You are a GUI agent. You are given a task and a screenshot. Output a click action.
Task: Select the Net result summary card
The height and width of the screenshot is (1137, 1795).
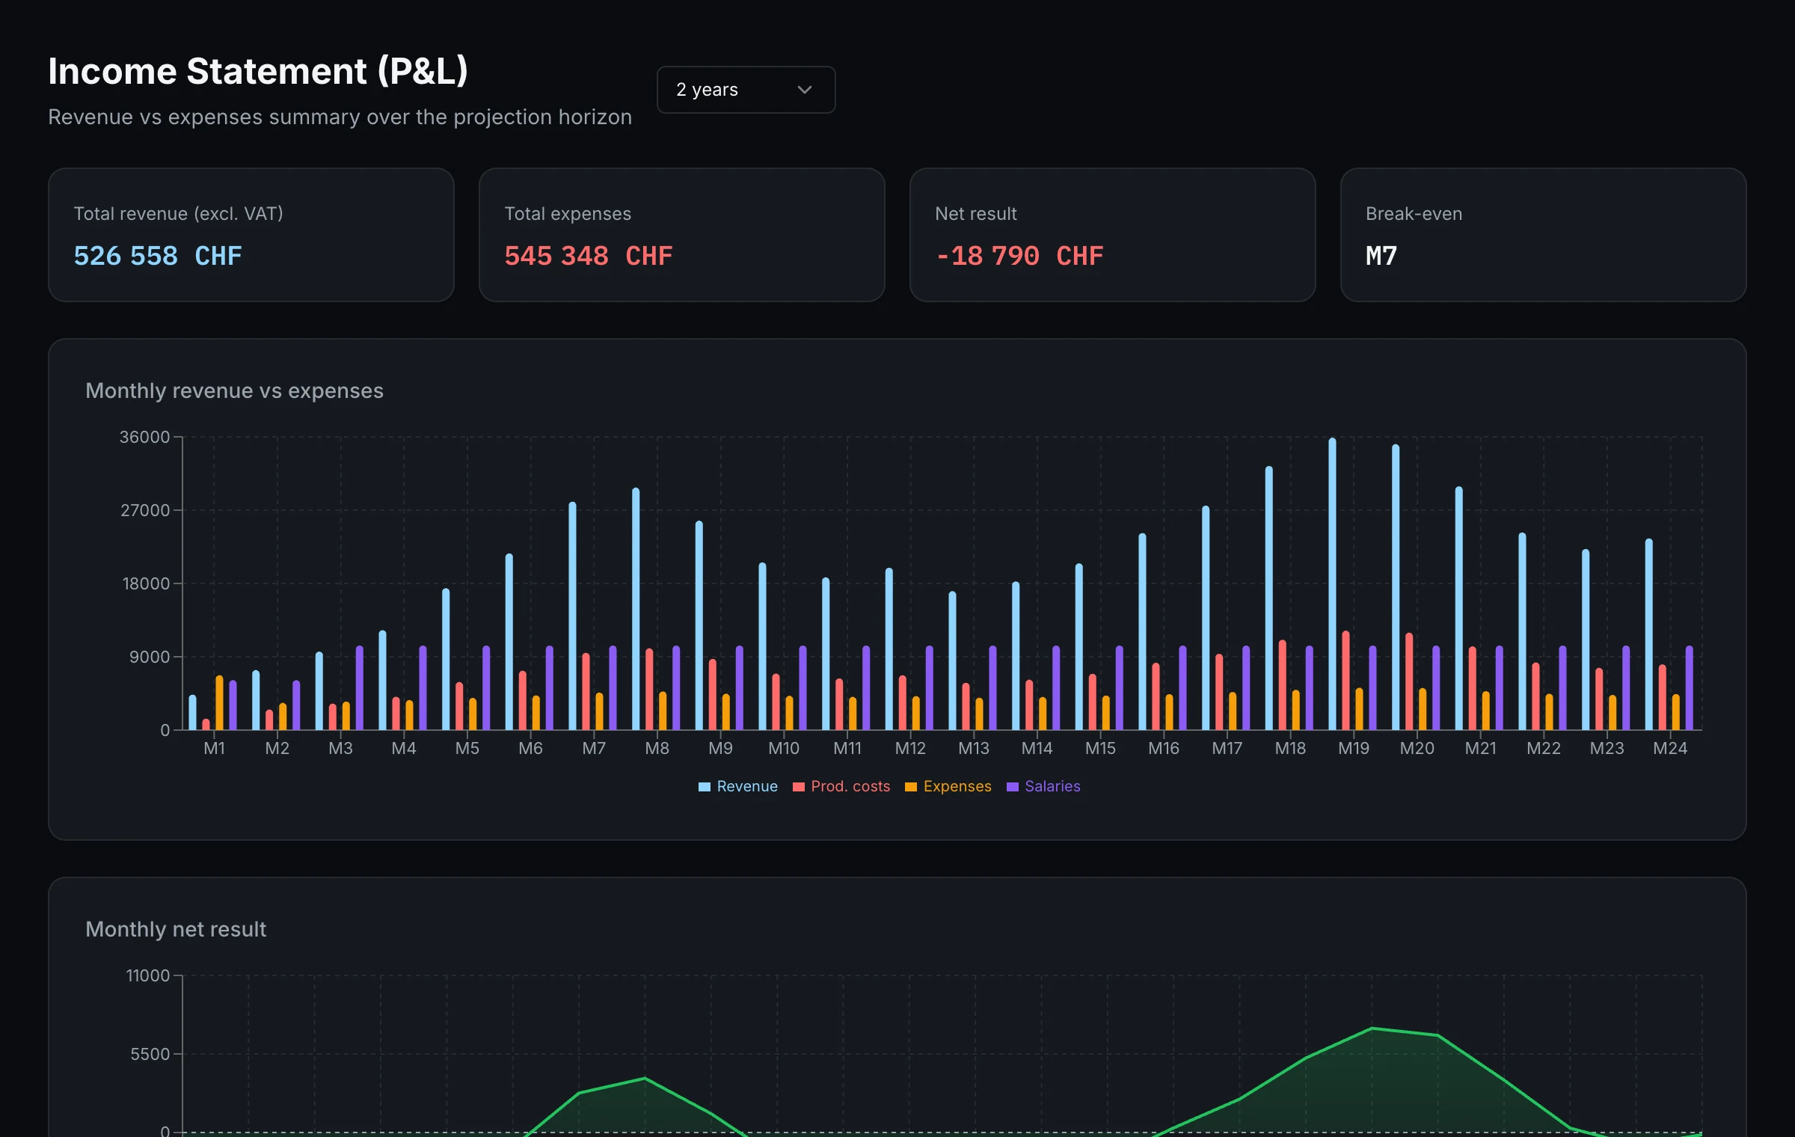tap(1113, 235)
